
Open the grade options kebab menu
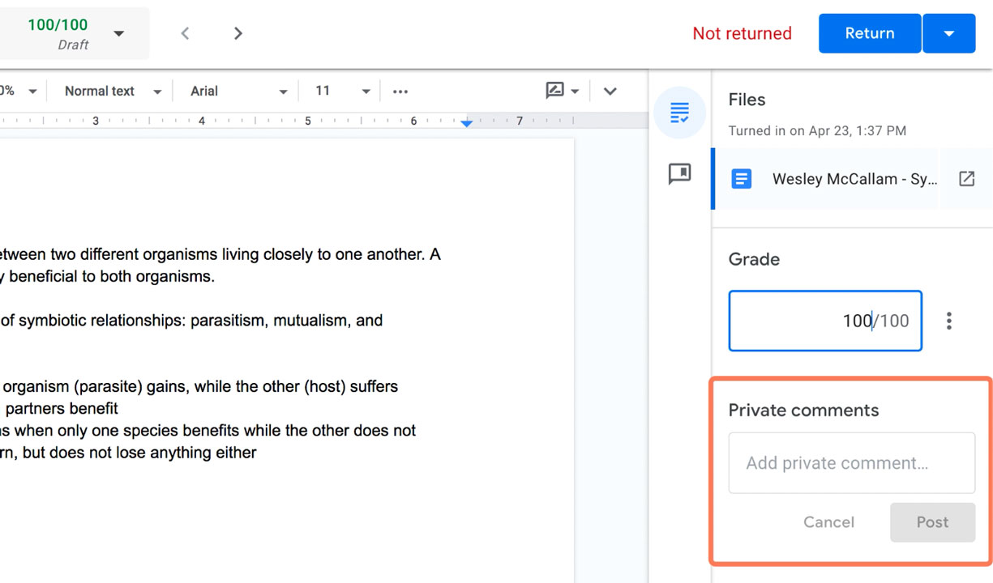point(948,321)
